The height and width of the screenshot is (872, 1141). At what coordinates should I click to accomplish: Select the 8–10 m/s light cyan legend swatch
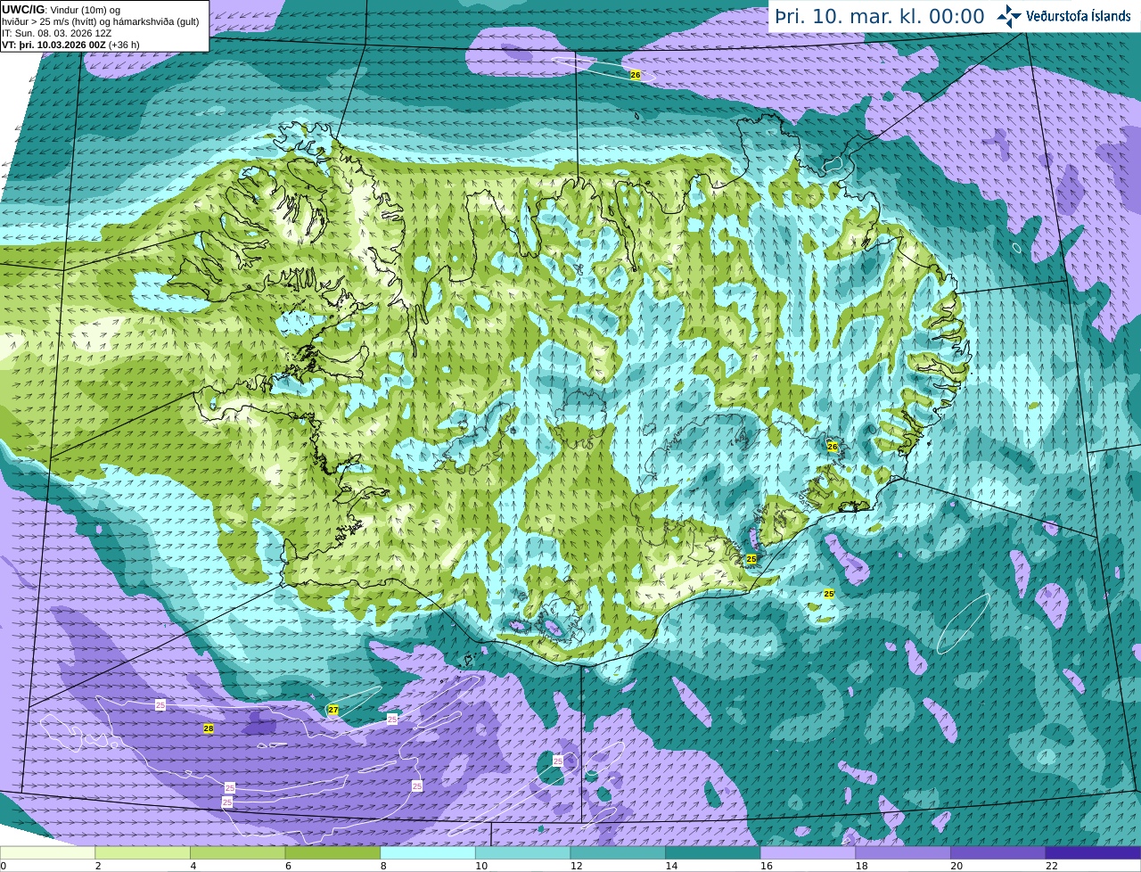coord(428,852)
